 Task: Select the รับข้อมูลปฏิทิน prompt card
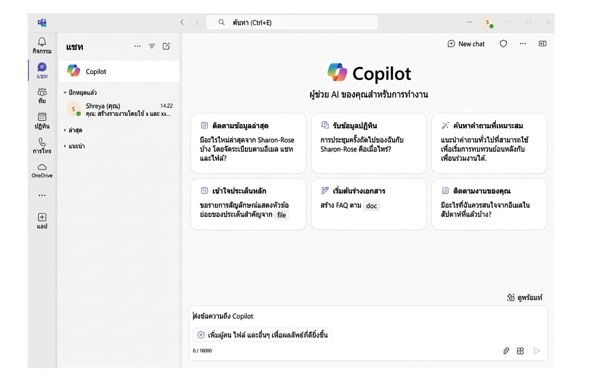point(369,143)
